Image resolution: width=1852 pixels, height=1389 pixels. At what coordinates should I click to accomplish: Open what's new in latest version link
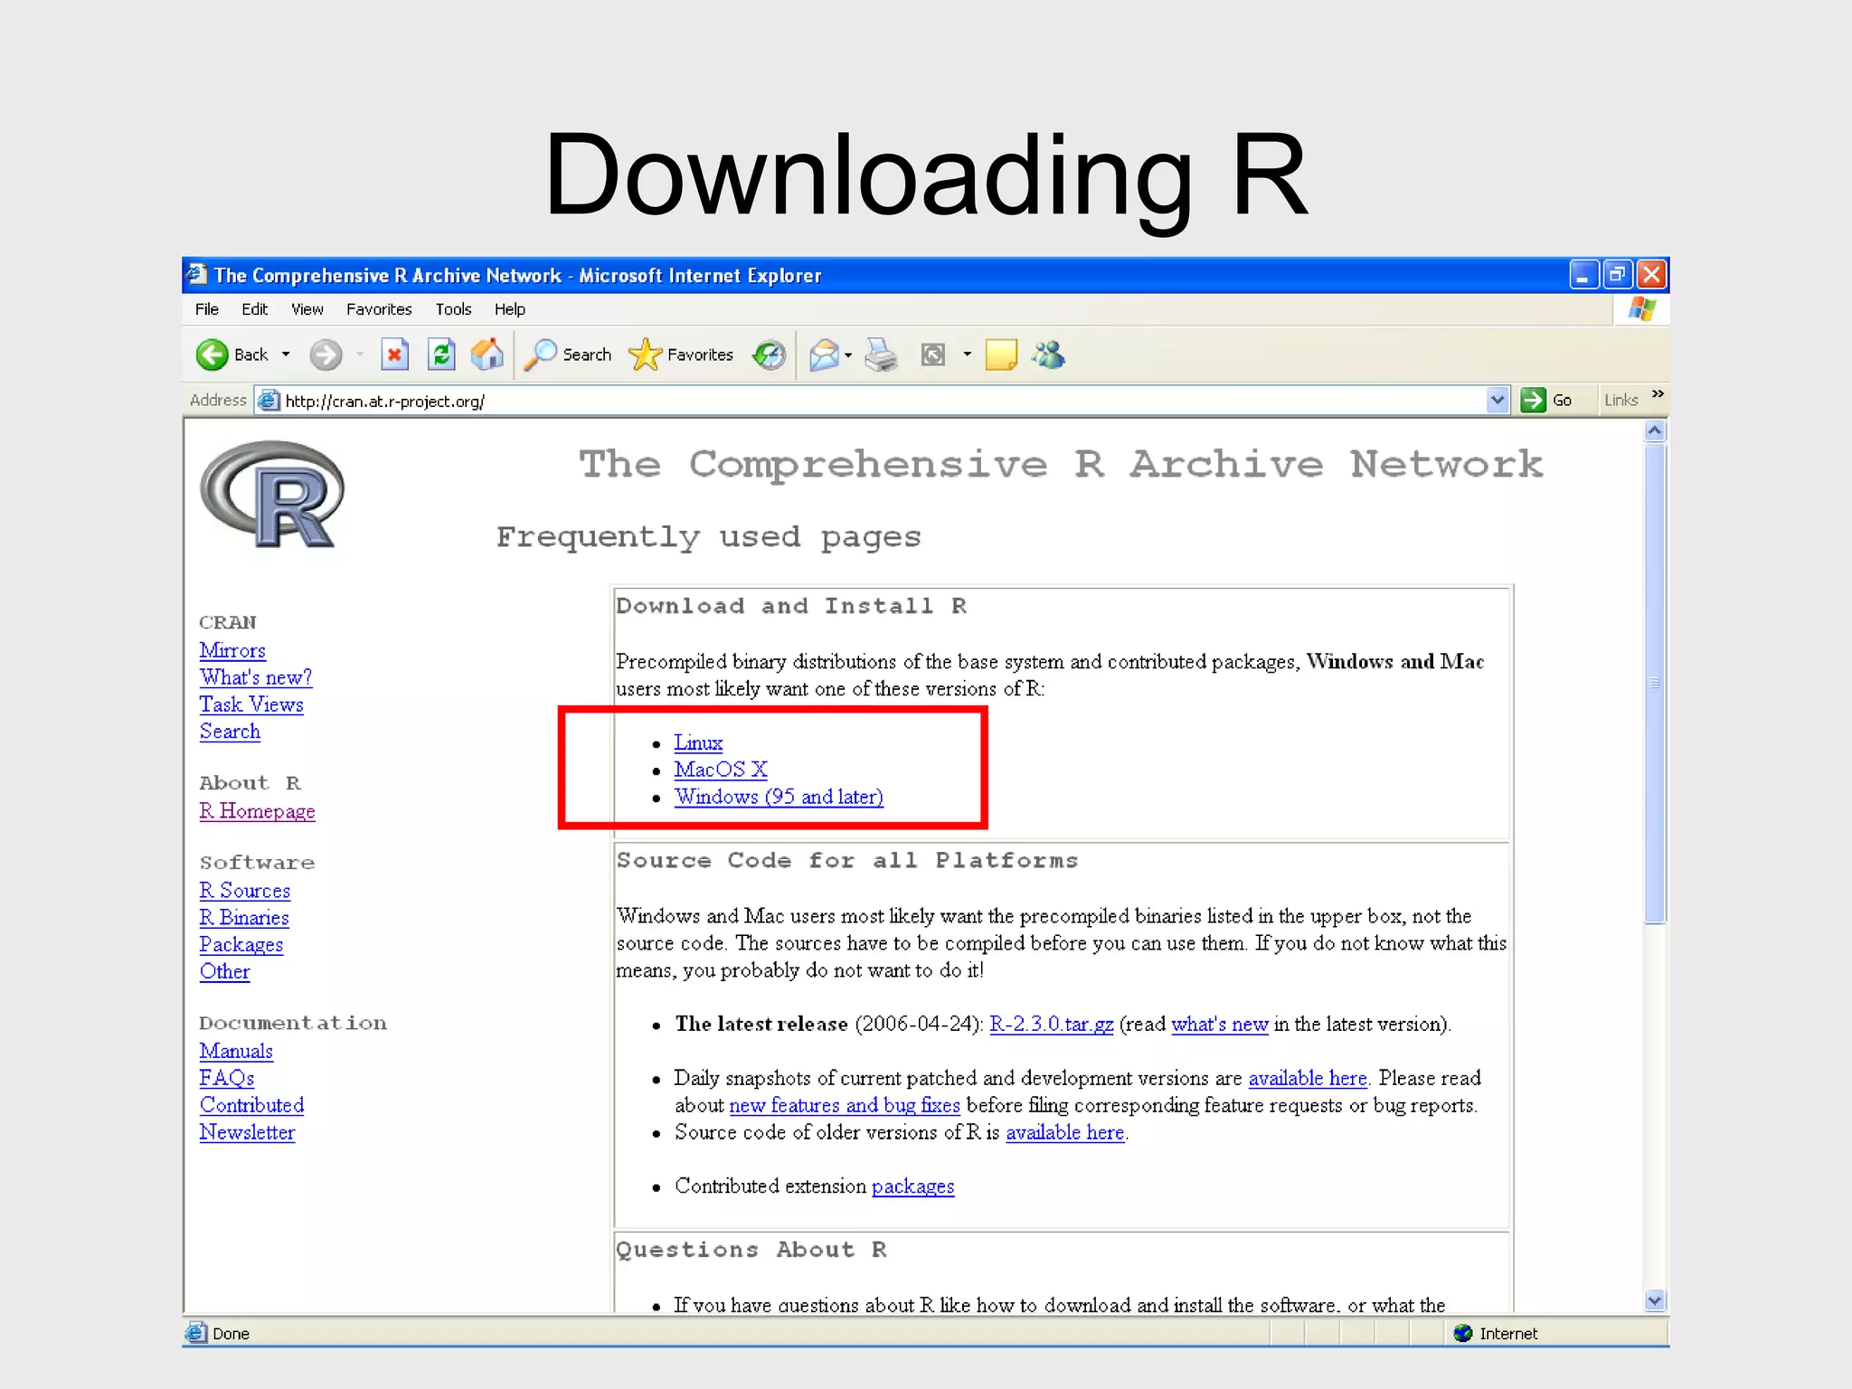[x=1219, y=1025]
